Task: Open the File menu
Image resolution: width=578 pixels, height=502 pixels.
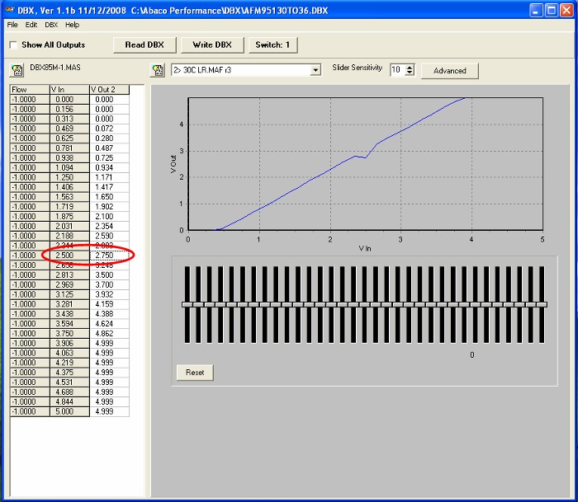Action: 12,25
